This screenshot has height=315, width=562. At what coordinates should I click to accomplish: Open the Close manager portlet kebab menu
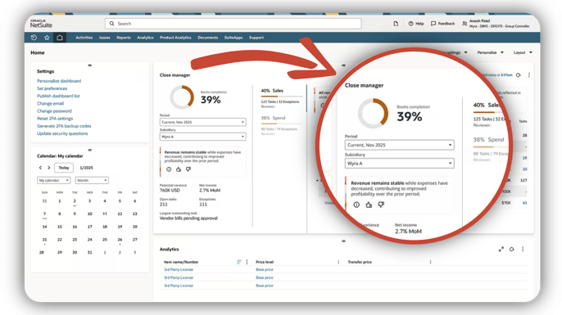[529, 75]
